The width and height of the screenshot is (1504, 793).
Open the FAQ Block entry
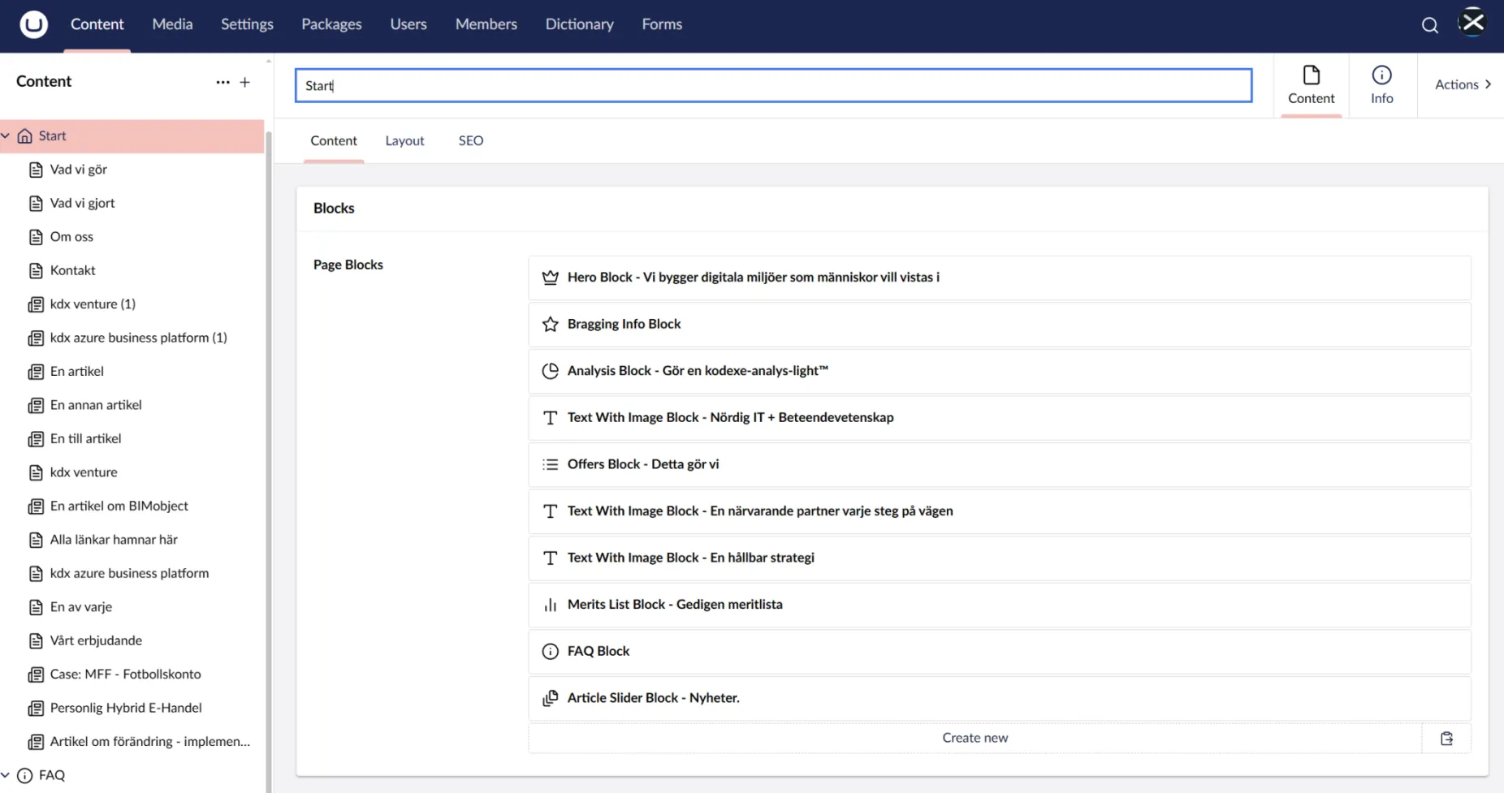[599, 651]
